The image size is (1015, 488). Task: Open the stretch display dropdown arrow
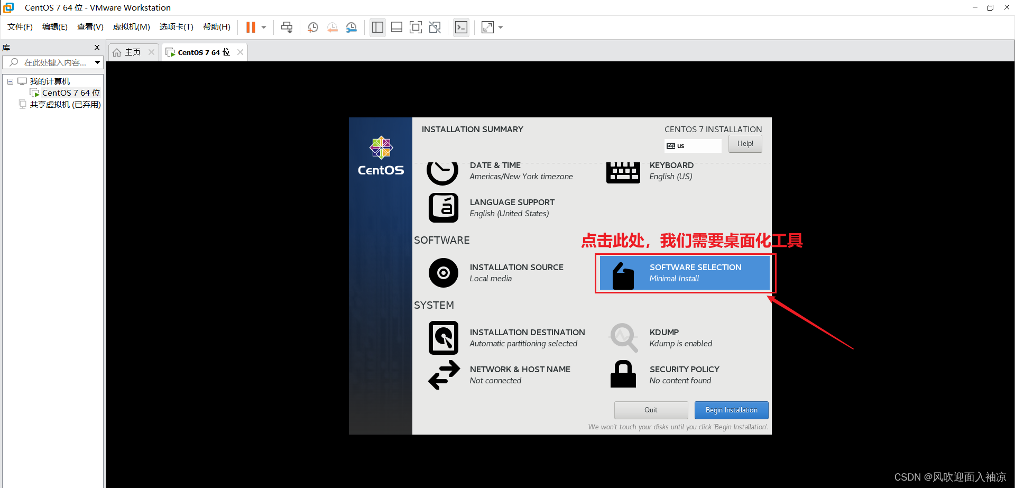pyautogui.click(x=501, y=27)
